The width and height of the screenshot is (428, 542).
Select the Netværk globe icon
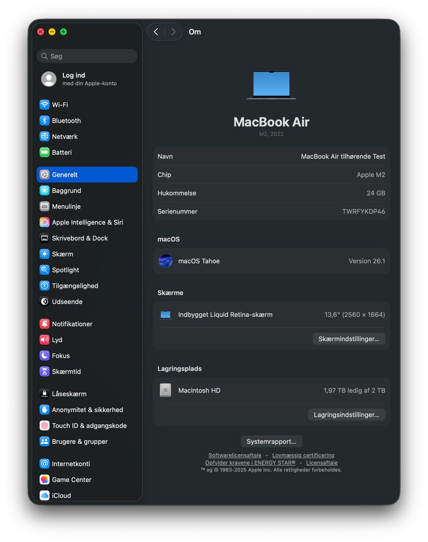(x=44, y=137)
